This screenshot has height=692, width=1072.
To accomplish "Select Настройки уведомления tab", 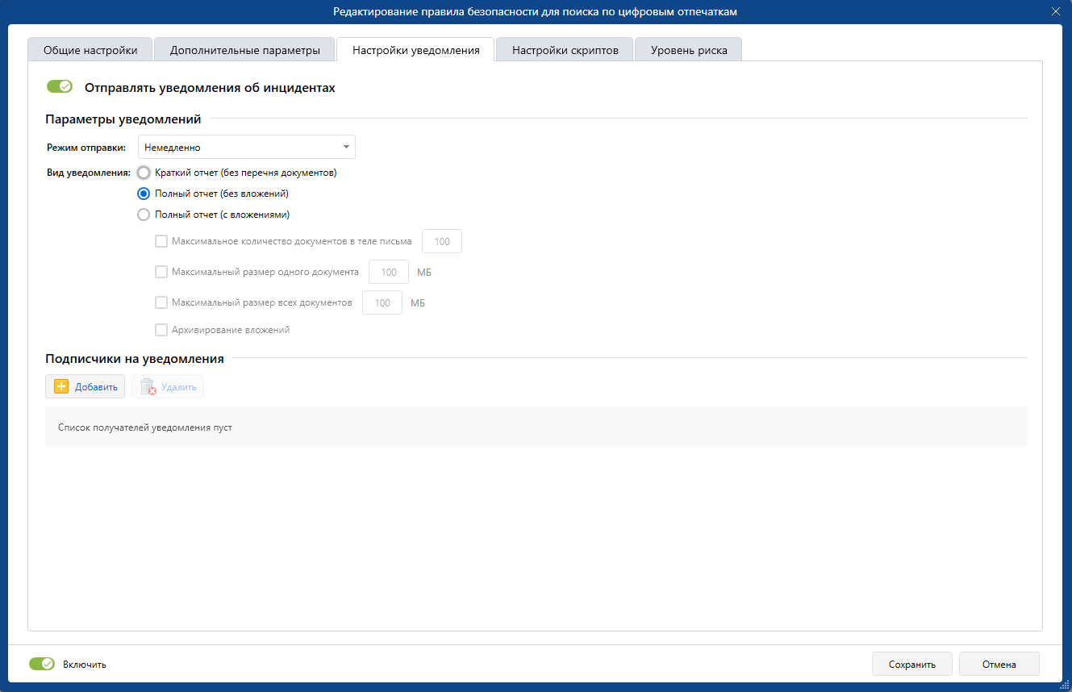I will [x=416, y=50].
